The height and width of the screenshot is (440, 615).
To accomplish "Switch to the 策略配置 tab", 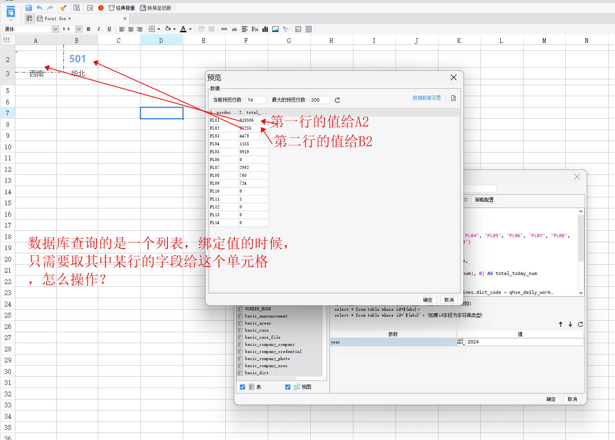I will pyautogui.click(x=484, y=200).
